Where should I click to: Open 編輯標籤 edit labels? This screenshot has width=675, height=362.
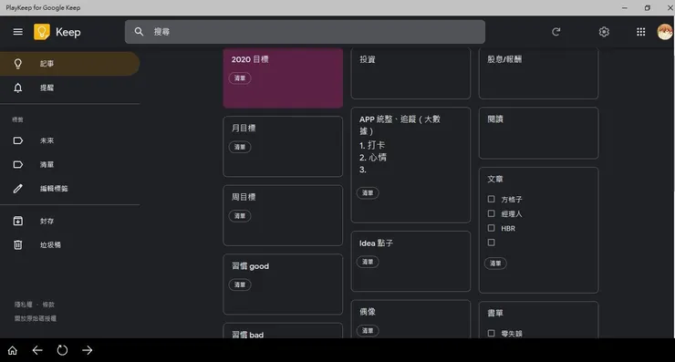[69, 189]
